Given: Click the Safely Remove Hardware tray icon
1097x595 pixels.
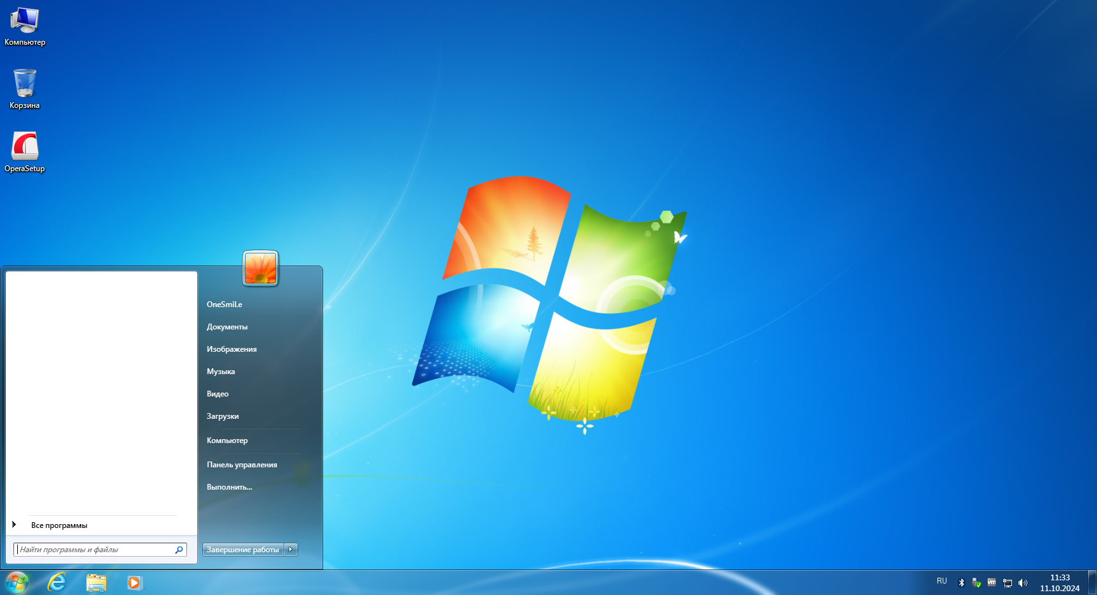Looking at the screenshot, I should click(x=976, y=582).
